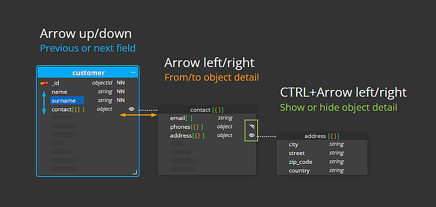
Task: Click the NN flag on _id row
Action: click(120, 83)
